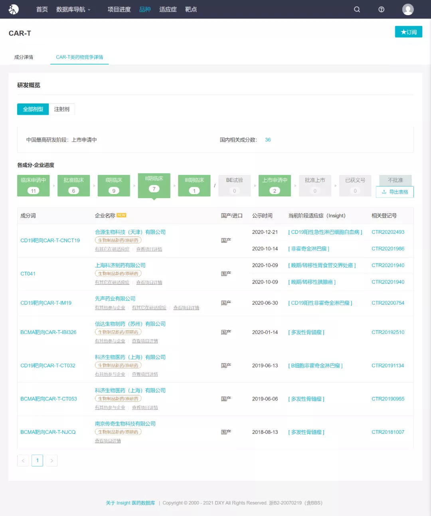Export table with 导出表格 button
This screenshot has height=516, width=431.
(395, 192)
